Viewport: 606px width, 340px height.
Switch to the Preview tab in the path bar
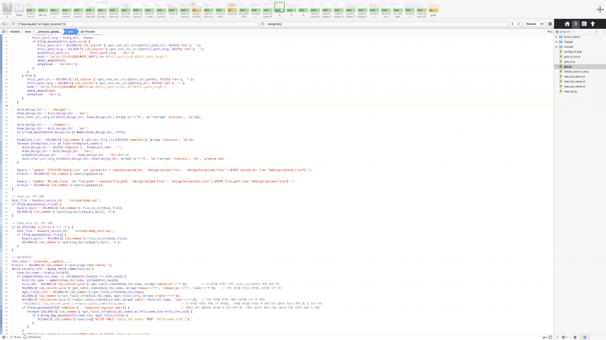coord(88,32)
